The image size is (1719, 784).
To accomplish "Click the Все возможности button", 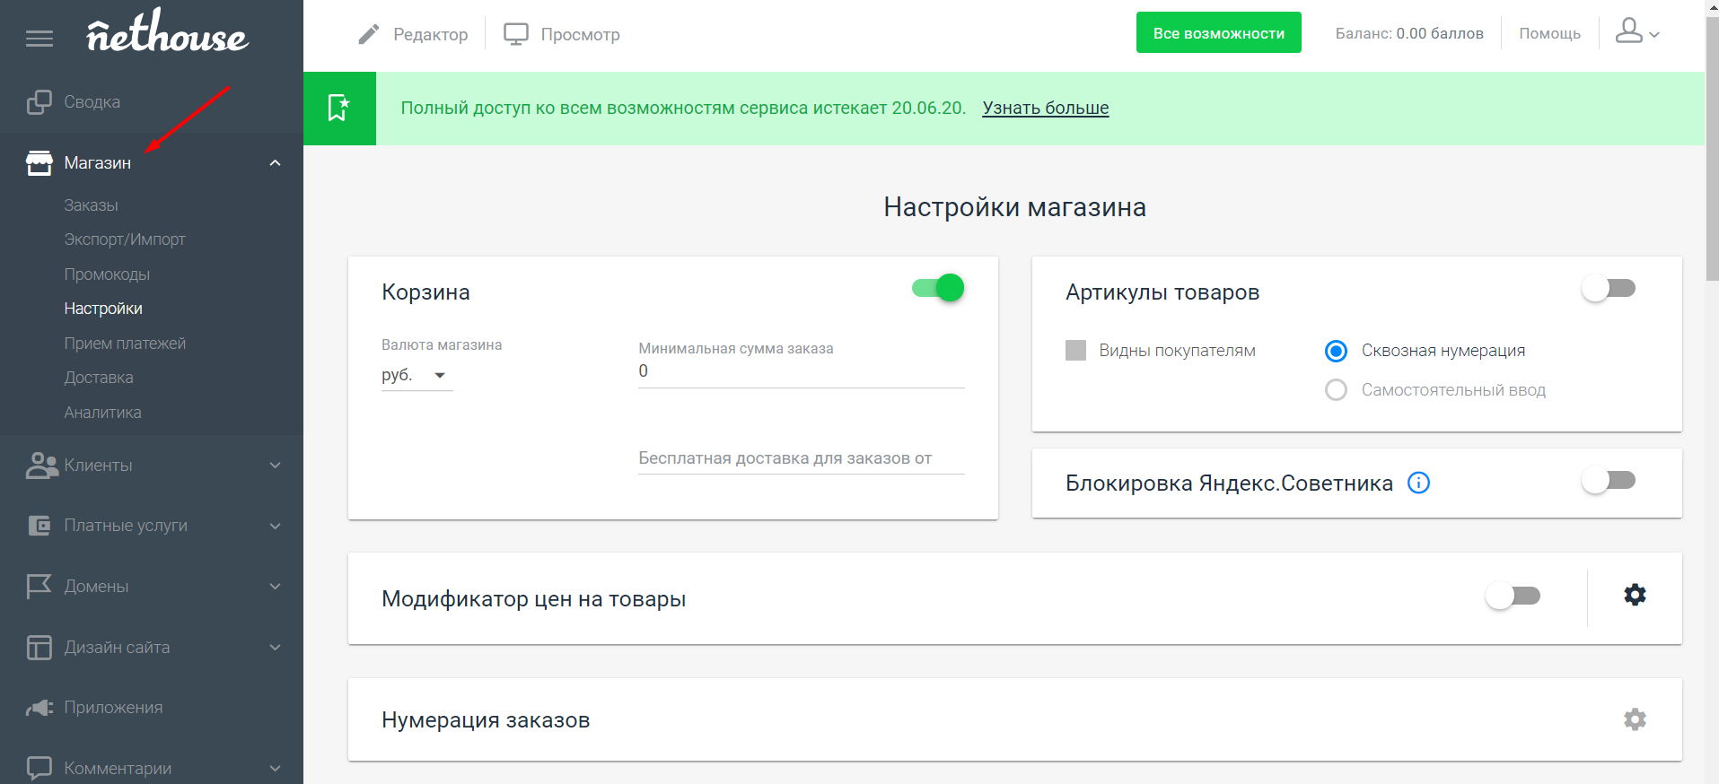I will (x=1218, y=33).
